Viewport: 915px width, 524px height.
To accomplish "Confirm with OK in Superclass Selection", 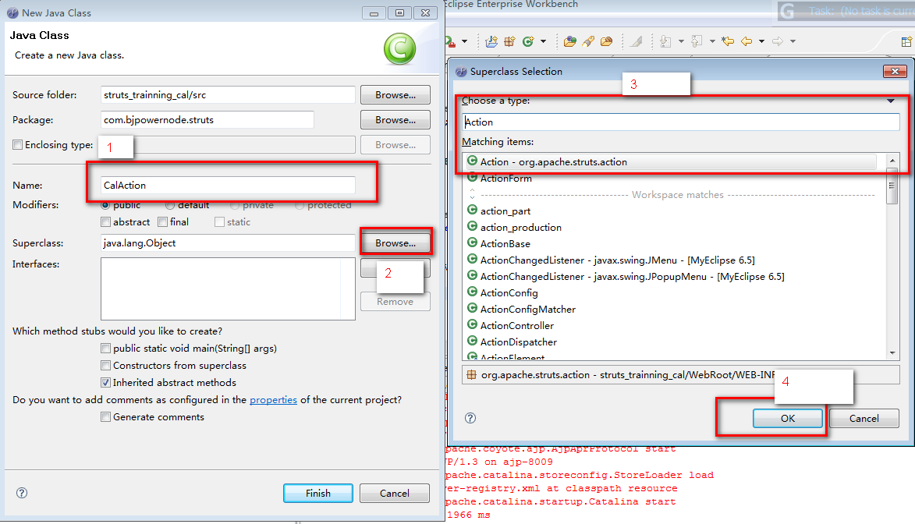I will tap(788, 419).
